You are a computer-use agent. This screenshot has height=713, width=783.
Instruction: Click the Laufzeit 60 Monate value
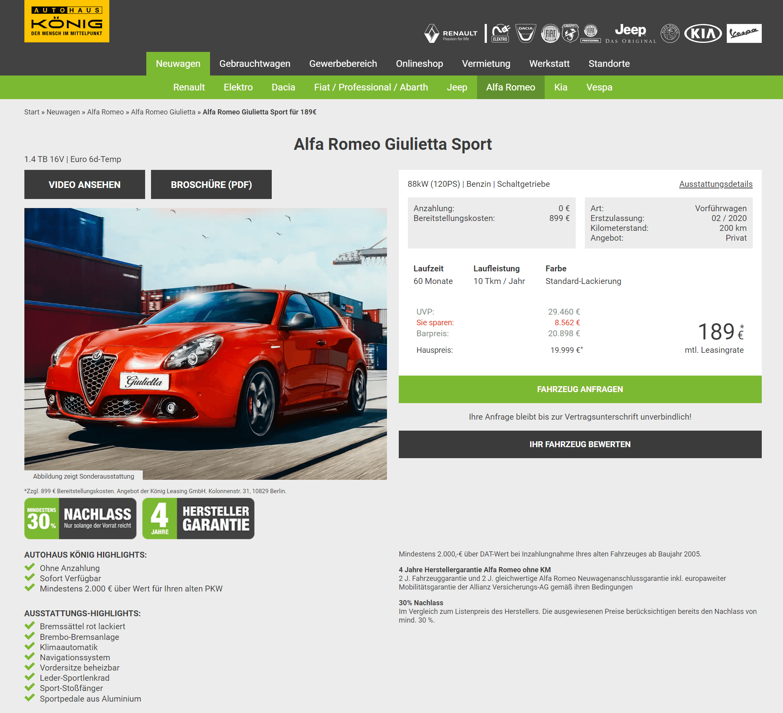(x=433, y=281)
